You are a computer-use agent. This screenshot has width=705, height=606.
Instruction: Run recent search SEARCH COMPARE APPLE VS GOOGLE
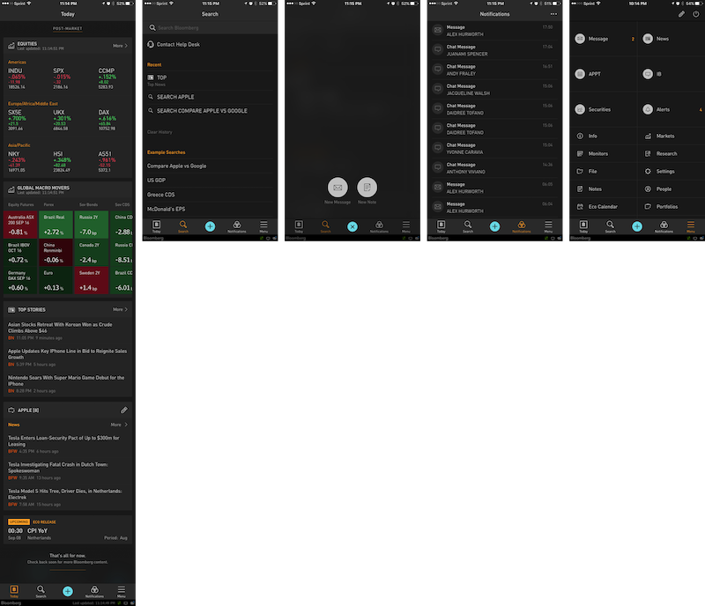[x=210, y=111]
